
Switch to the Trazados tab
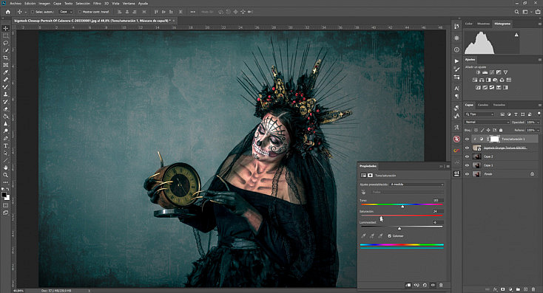coord(499,105)
